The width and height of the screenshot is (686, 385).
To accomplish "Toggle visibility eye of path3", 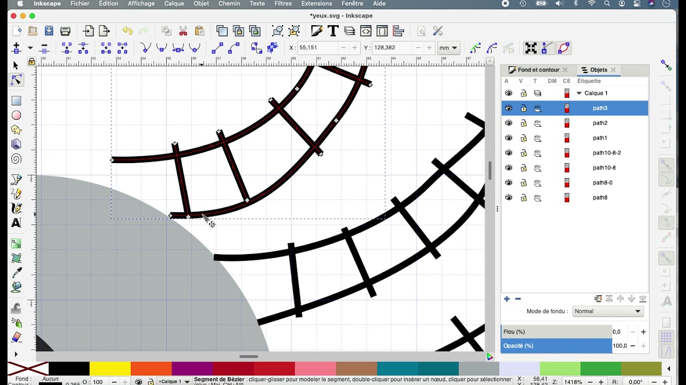I will point(509,108).
